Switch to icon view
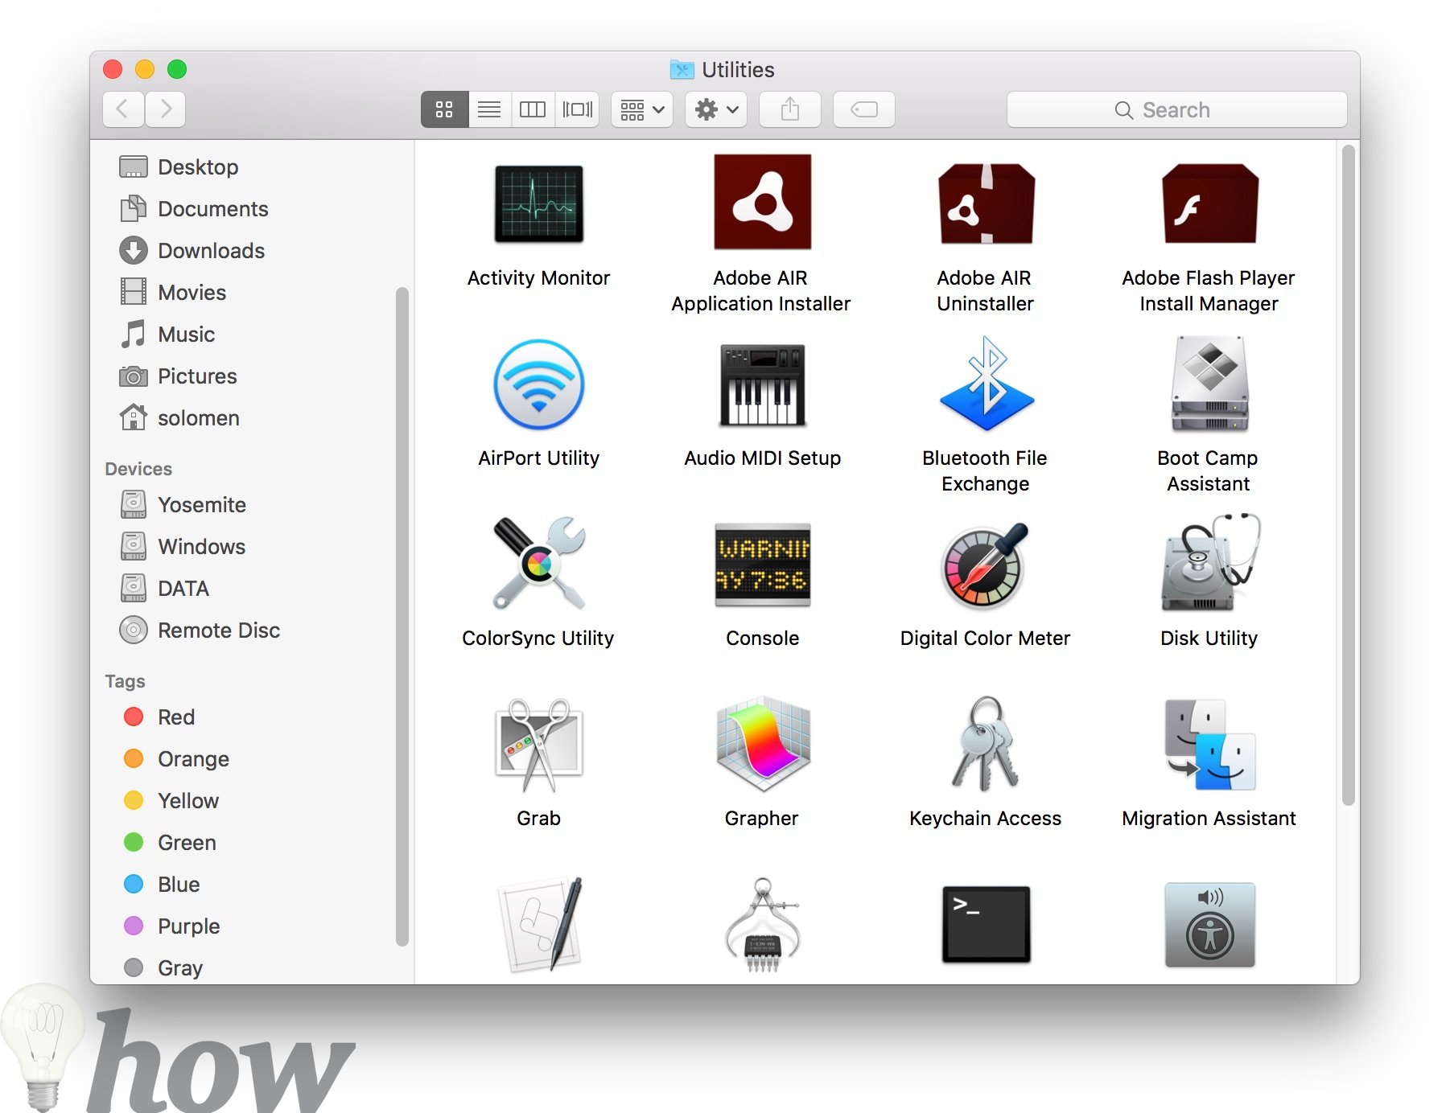Screen dimensions: 1450x1113 click(x=444, y=109)
